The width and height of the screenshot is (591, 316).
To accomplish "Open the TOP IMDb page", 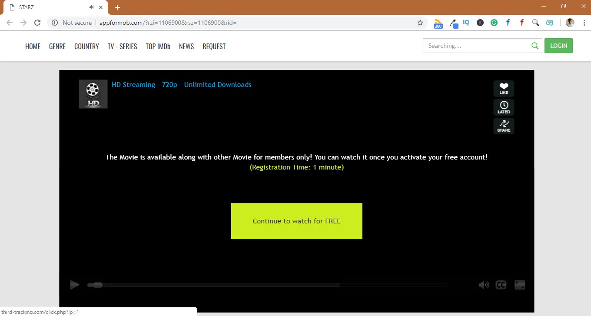I will (x=158, y=46).
